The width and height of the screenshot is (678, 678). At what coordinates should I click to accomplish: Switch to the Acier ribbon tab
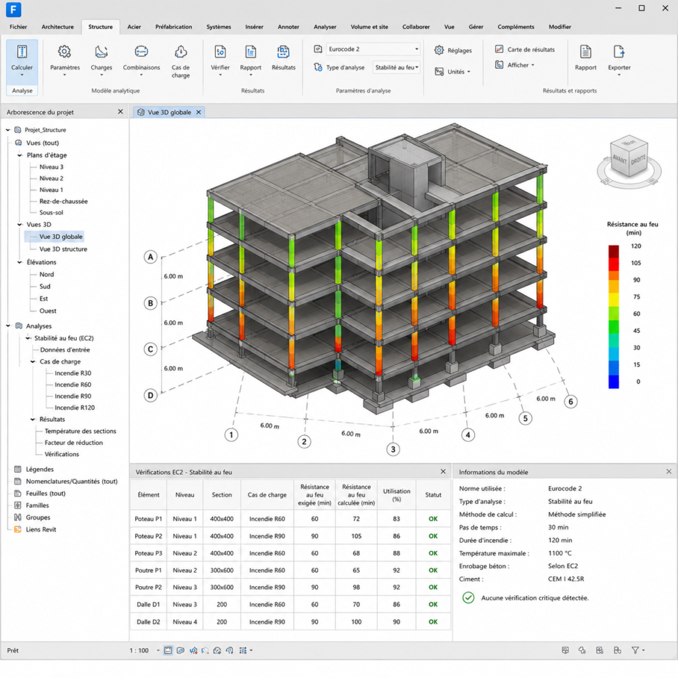point(134,26)
